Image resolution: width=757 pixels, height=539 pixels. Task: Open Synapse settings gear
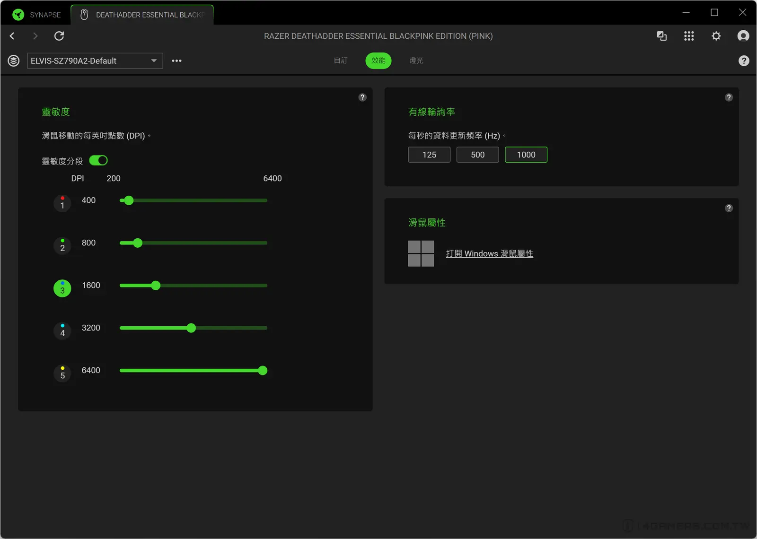(716, 36)
